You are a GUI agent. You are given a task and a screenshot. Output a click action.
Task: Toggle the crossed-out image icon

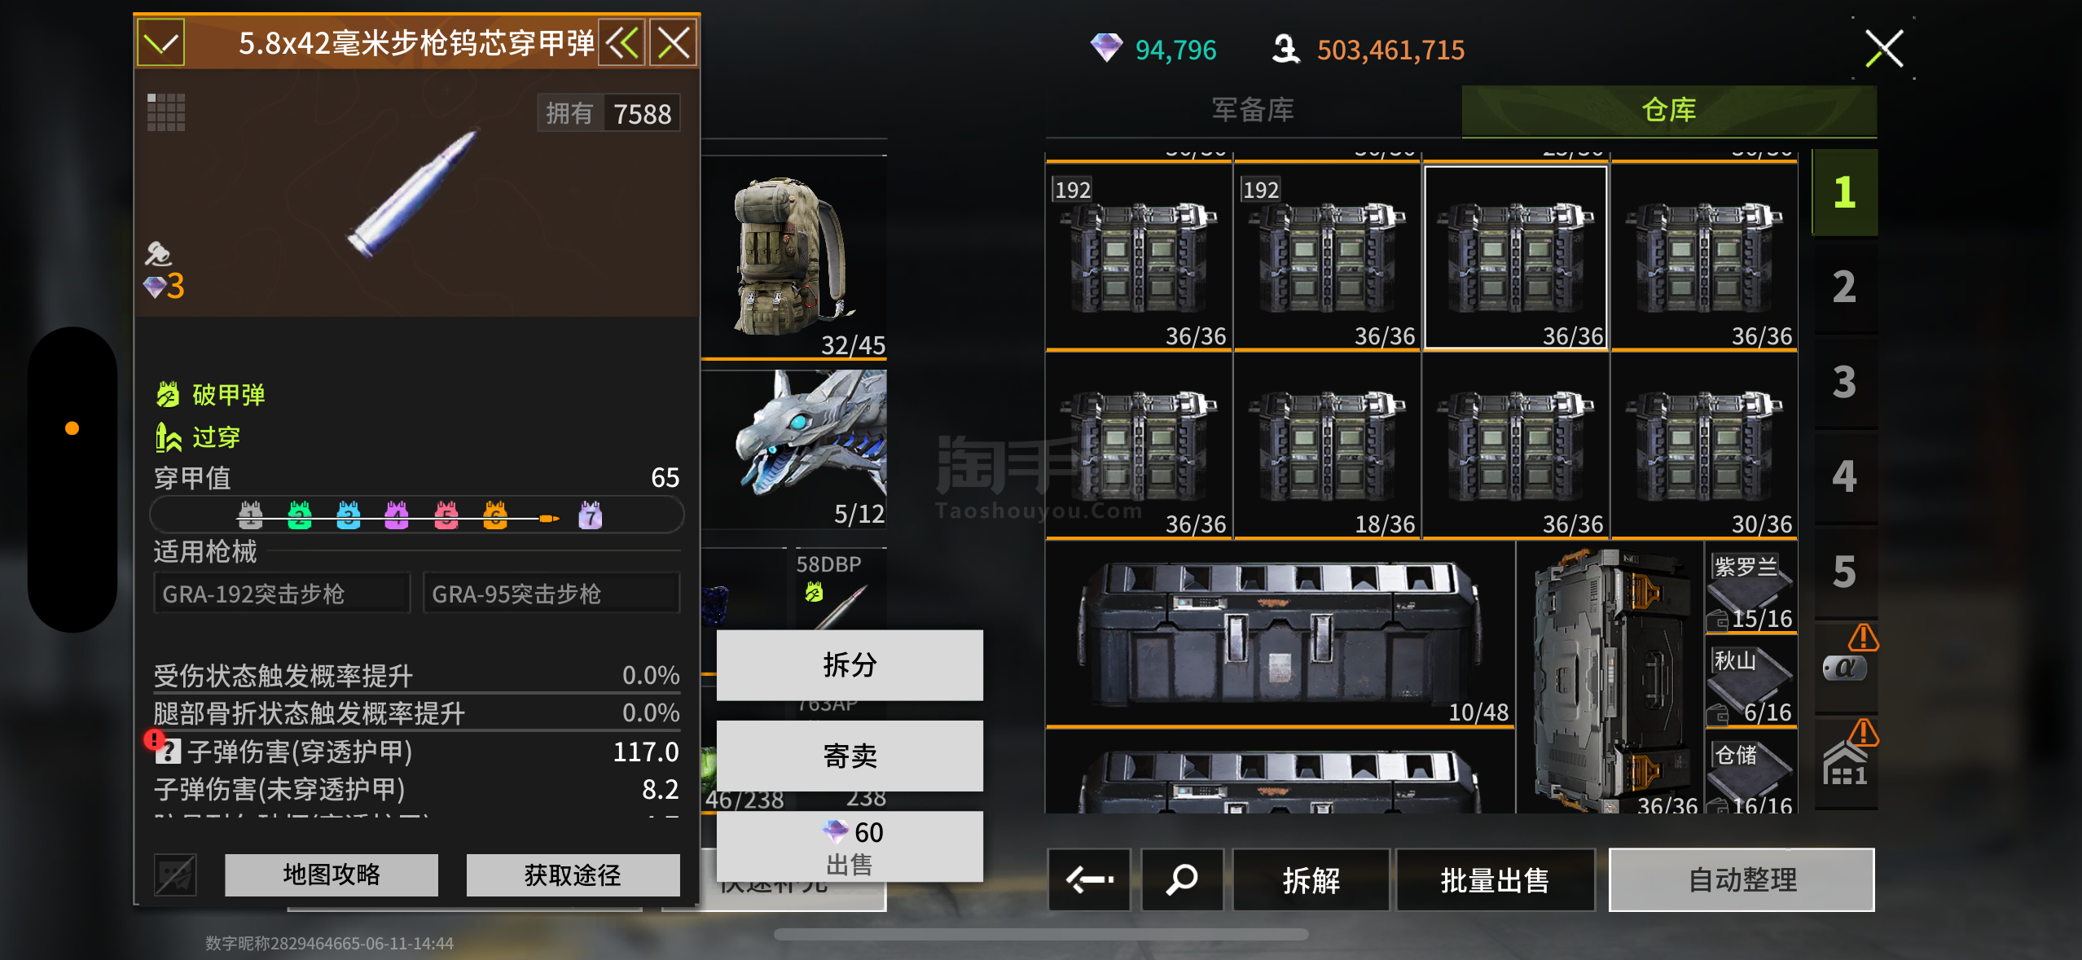[x=175, y=875]
